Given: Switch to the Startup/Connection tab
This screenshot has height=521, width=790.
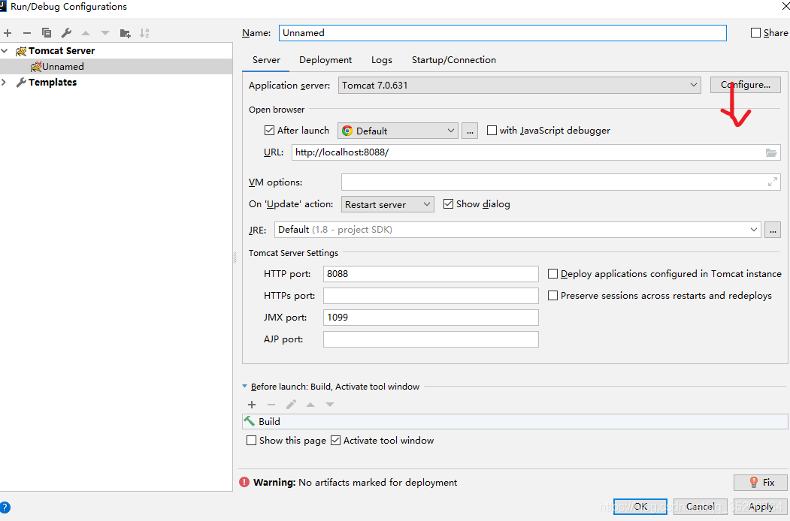Looking at the screenshot, I should tap(454, 60).
